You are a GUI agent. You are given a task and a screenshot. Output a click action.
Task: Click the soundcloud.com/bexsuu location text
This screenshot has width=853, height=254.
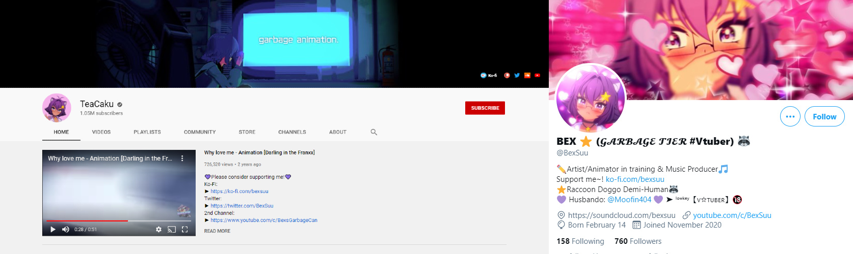622,215
